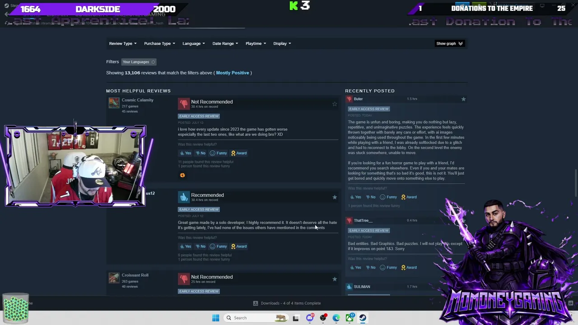Click the thumbs-up icon on the Recommended review
Screen dimensions: 578x325
[x=183, y=197]
